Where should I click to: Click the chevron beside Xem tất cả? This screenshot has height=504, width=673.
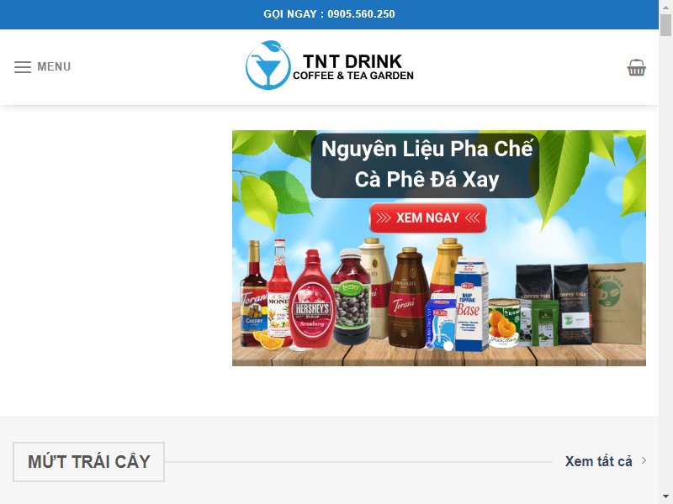click(644, 460)
